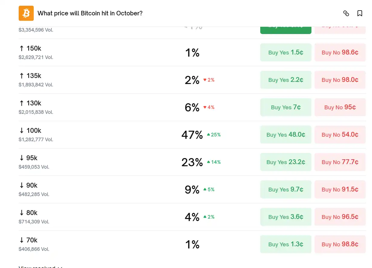Buy No 98.0¢ on 135k
The width and height of the screenshot is (372, 268).
[340, 80]
